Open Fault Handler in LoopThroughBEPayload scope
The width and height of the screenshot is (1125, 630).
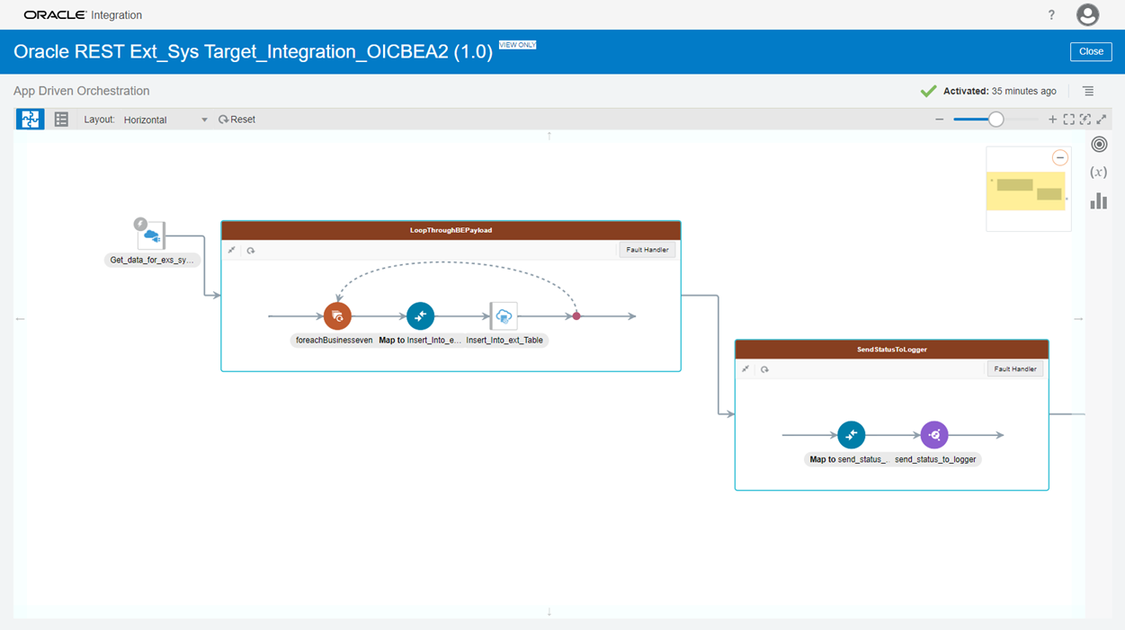647,250
